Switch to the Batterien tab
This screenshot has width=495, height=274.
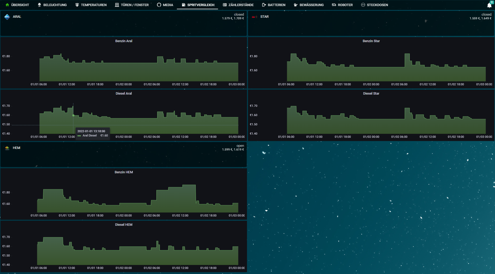point(274,5)
